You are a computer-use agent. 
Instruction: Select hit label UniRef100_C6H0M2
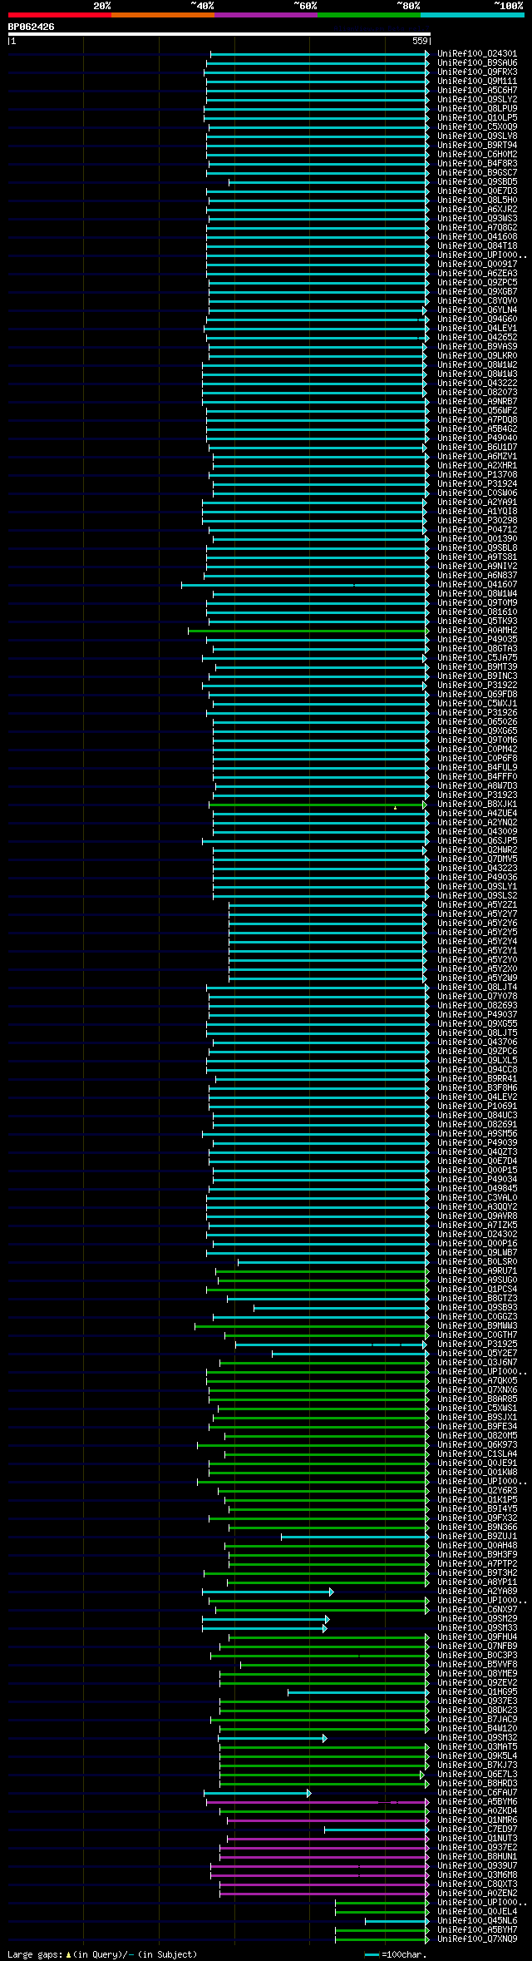coord(477,155)
